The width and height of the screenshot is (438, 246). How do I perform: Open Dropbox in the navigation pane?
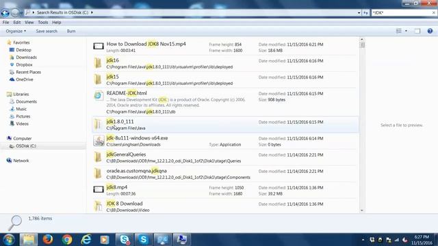click(x=21, y=65)
